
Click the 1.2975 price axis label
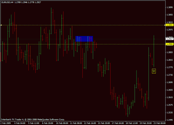coord(170,30)
